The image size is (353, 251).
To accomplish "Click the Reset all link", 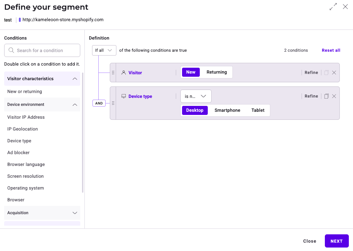I will pyautogui.click(x=331, y=50).
